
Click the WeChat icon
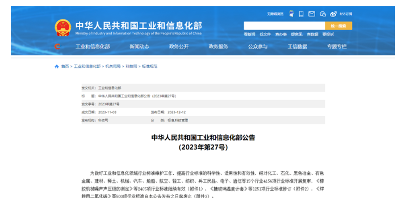pos(323,14)
